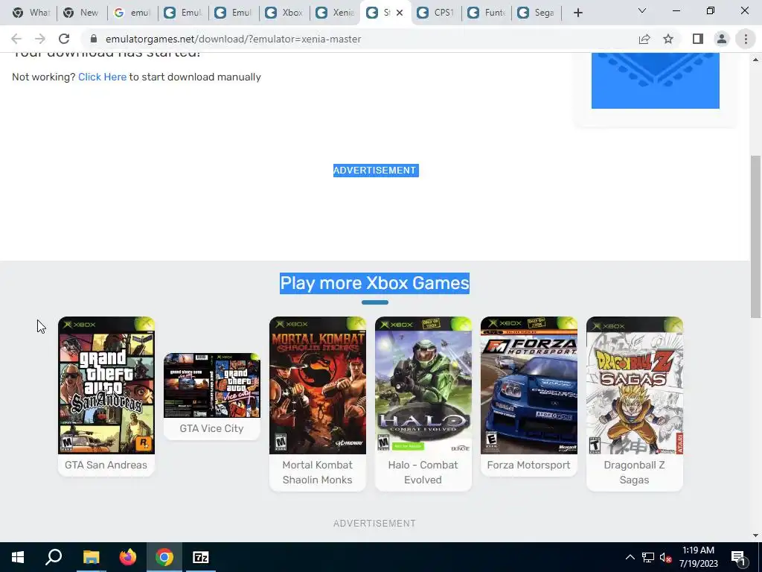Screen dimensions: 762x572
Task: Go back to the previous page
Action: click(x=16, y=39)
